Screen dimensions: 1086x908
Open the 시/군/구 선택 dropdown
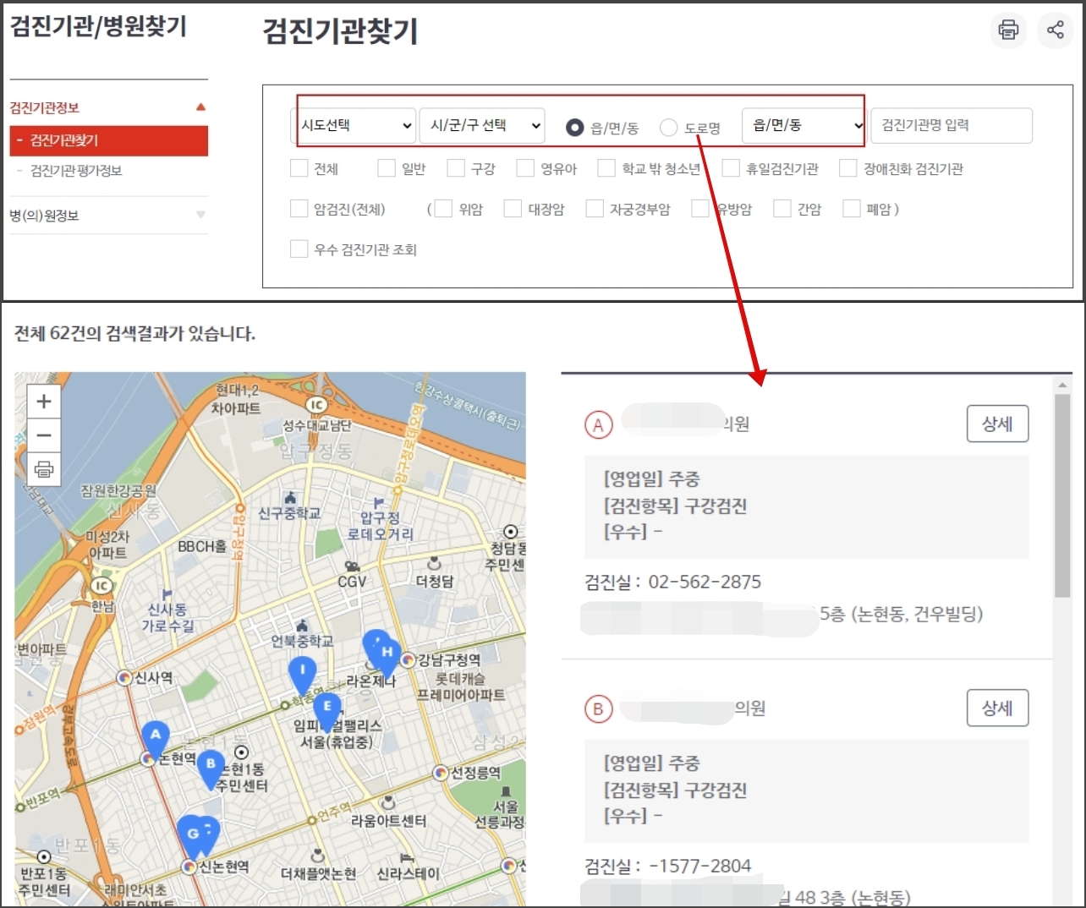pyautogui.click(x=481, y=125)
